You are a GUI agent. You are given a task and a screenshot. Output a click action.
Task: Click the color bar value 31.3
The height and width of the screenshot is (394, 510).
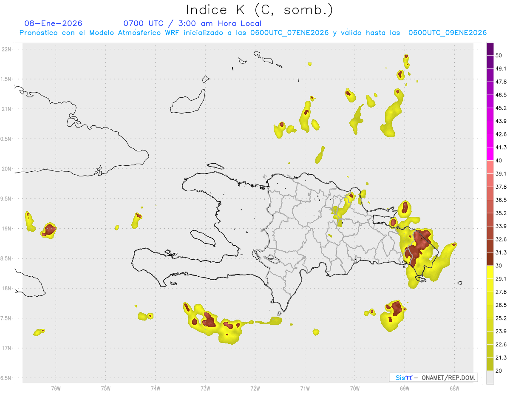tap(501, 252)
